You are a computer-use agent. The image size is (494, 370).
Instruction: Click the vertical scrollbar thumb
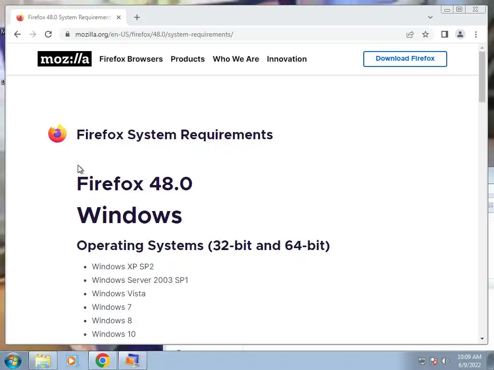click(482, 77)
